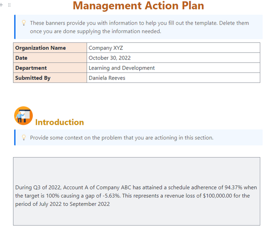Click the lightbulb icon in the top banner
The height and width of the screenshot is (240, 273).
pyautogui.click(x=24, y=23)
